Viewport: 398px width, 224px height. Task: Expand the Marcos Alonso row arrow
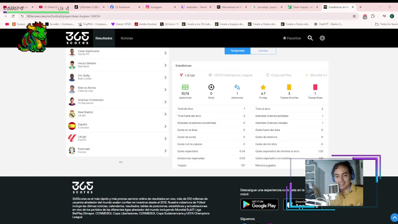tap(165, 90)
